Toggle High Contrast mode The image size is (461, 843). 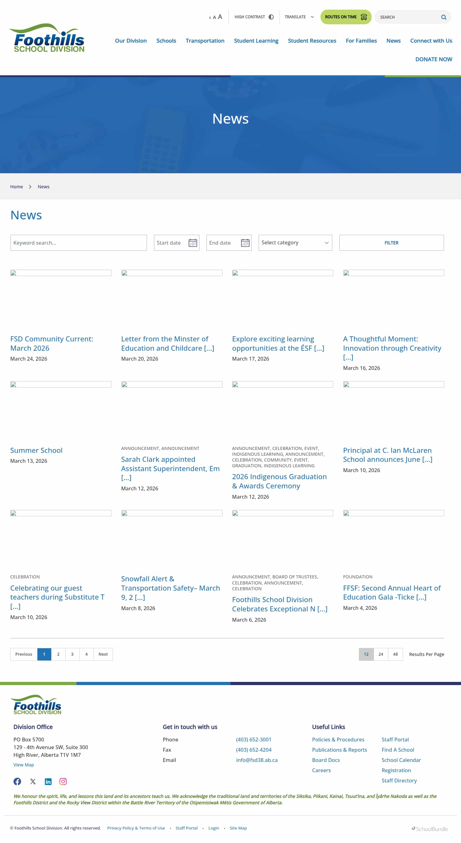coord(254,17)
